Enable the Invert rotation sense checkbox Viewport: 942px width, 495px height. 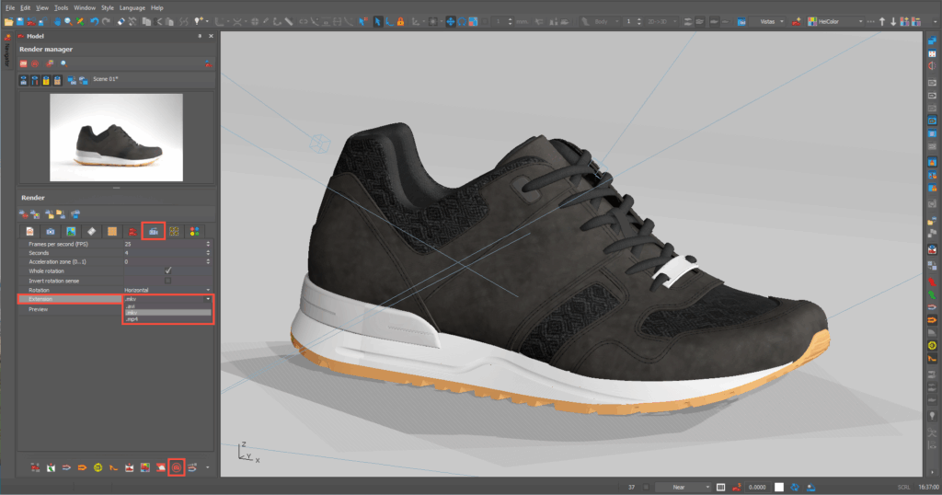[167, 281]
